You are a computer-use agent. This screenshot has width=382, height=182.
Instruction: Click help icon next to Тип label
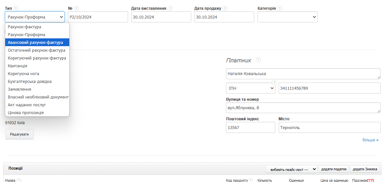16,8
